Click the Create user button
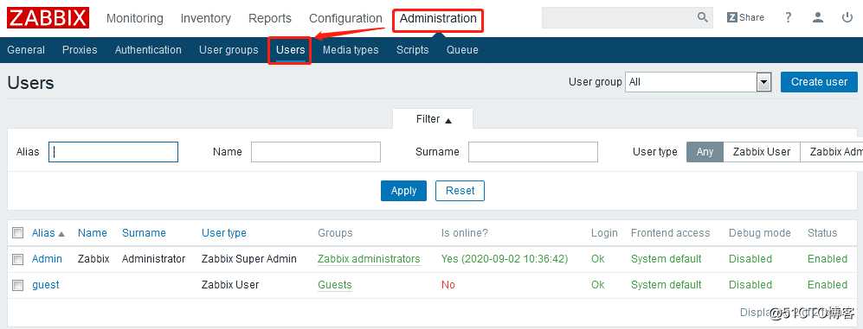 tap(819, 82)
